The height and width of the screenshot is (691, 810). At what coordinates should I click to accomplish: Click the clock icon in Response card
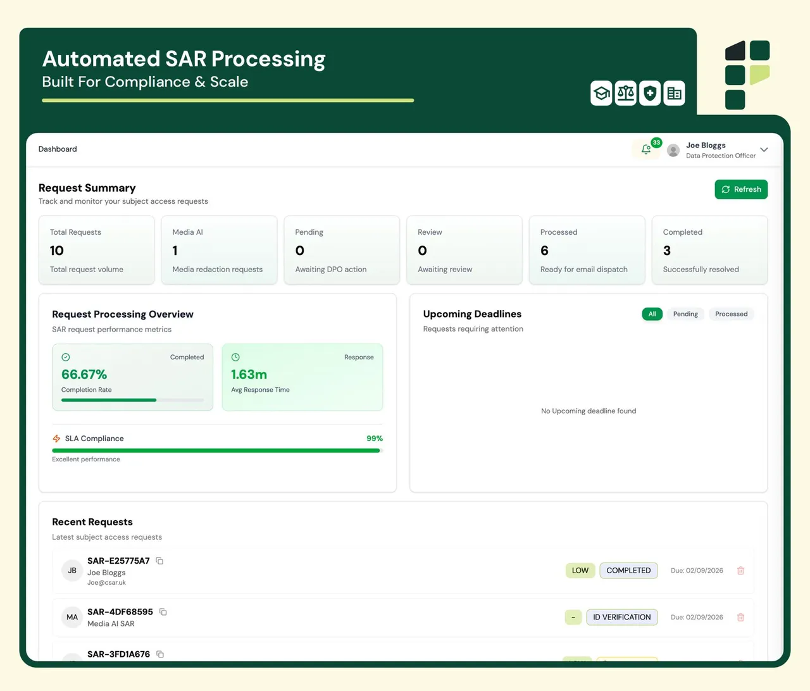coord(235,357)
